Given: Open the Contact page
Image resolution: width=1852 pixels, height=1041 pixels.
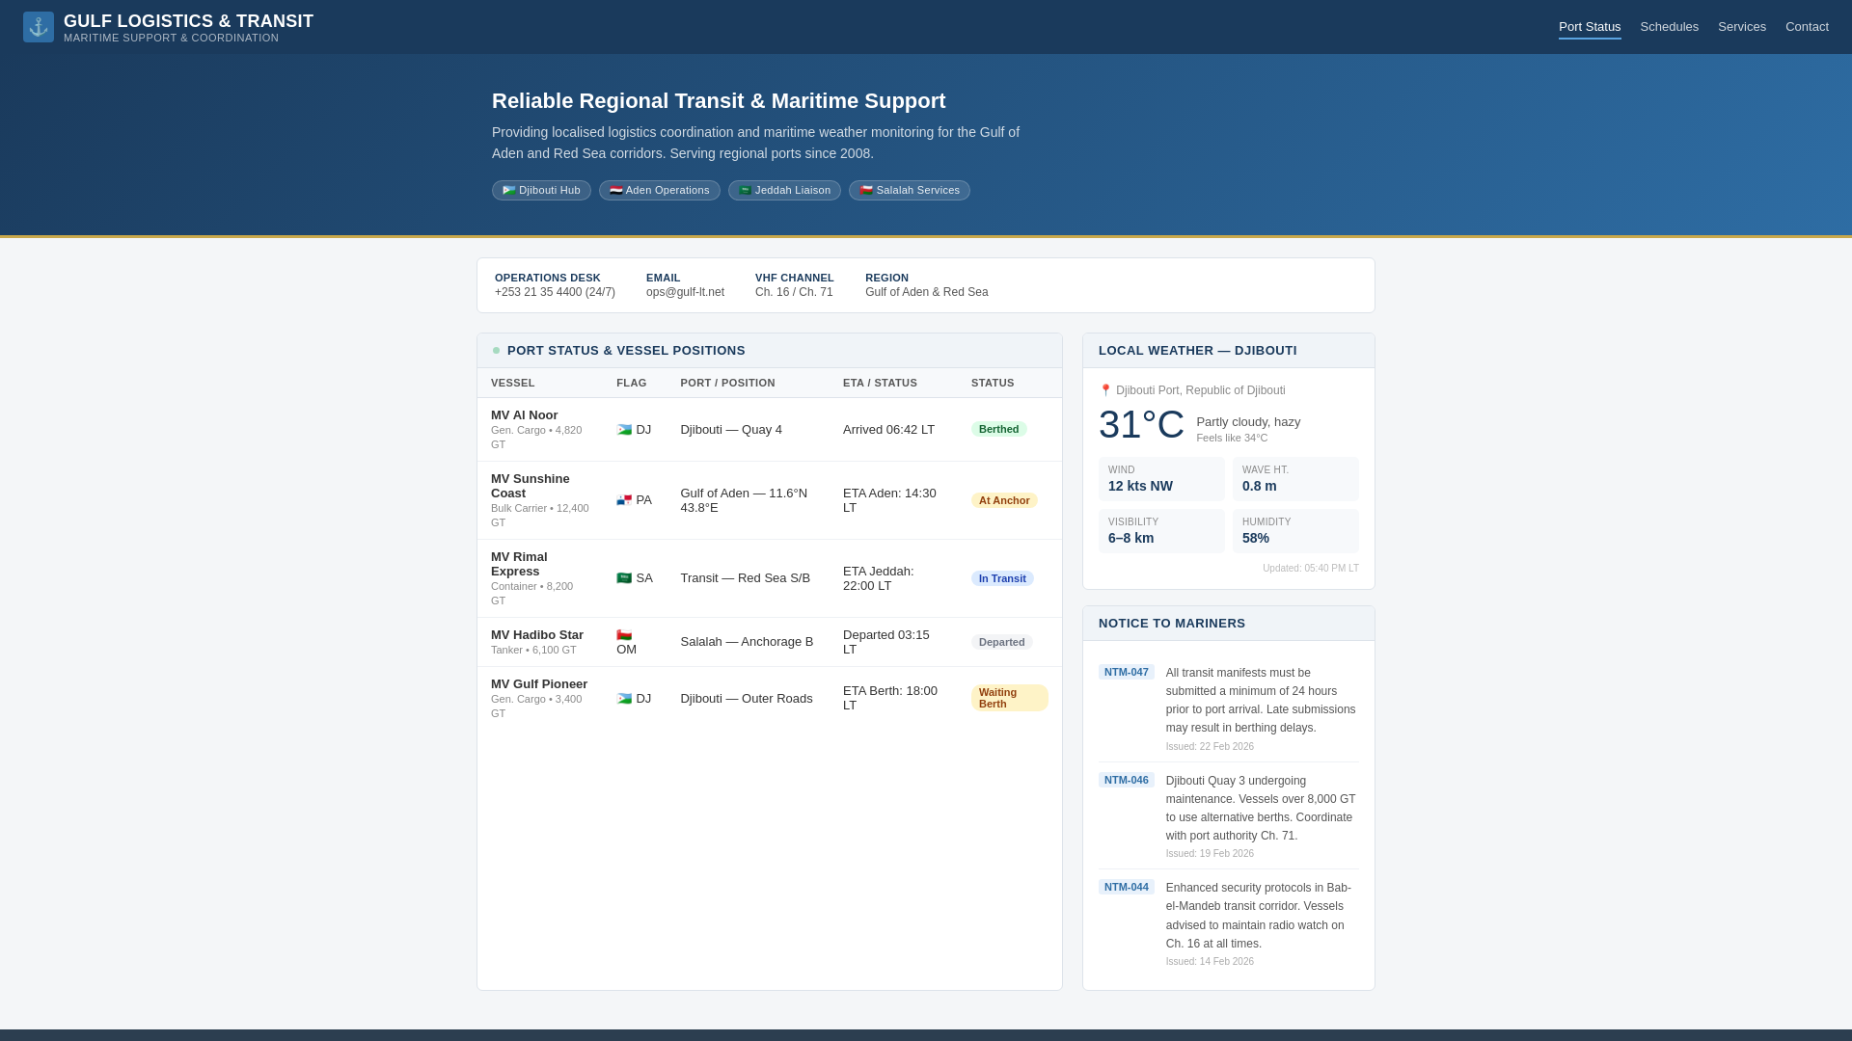Looking at the screenshot, I should pos(1806,27).
